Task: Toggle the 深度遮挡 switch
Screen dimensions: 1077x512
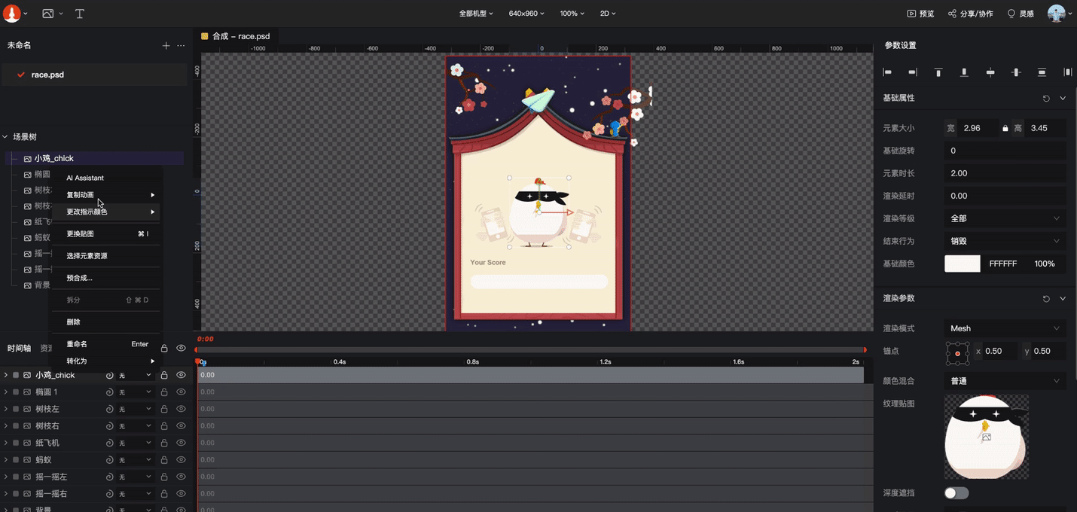Action: coord(956,493)
